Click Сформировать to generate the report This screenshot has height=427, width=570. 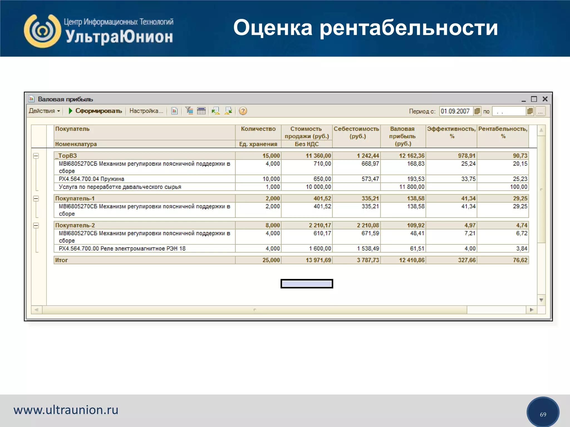(x=95, y=111)
